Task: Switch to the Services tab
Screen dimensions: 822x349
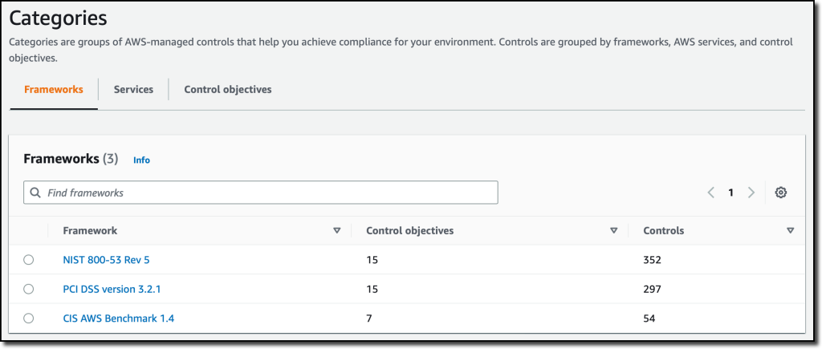Action: [133, 90]
